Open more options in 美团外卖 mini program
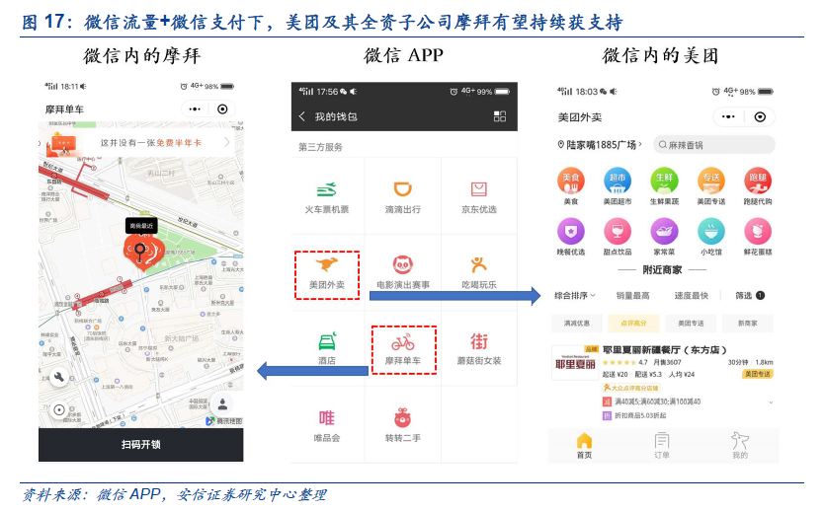The width and height of the screenshot is (825, 511). click(x=729, y=116)
